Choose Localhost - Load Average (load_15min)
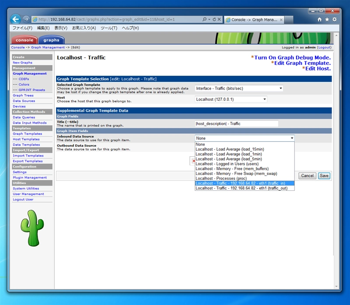Screen dimensions: 350x305 coord(245,149)
